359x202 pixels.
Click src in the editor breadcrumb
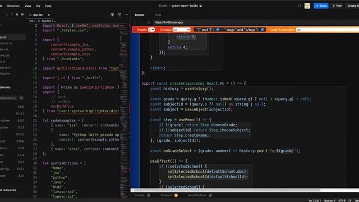click(x=31, y=21)
